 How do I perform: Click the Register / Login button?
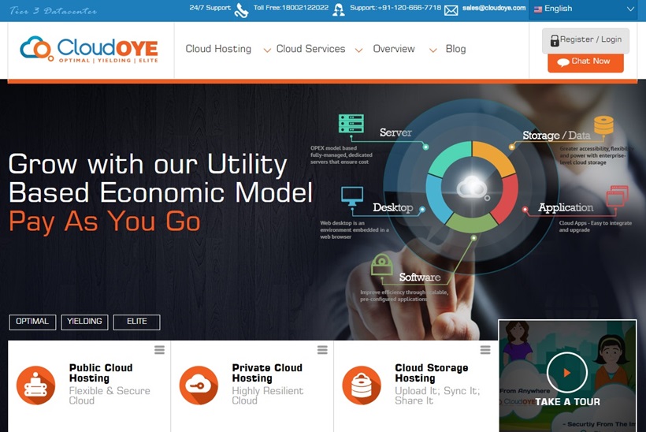pyautogui.click(x=585, y=40)
